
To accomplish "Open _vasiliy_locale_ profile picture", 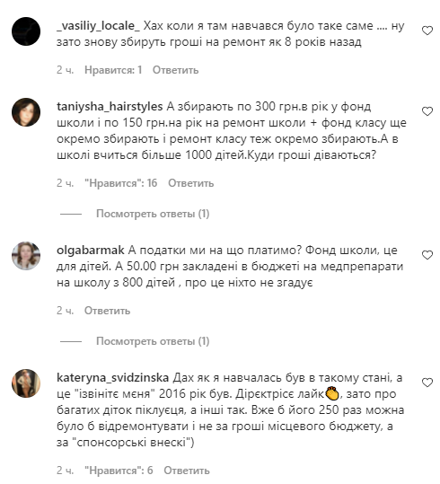I will pyautogui.click(x=26, y=31).
